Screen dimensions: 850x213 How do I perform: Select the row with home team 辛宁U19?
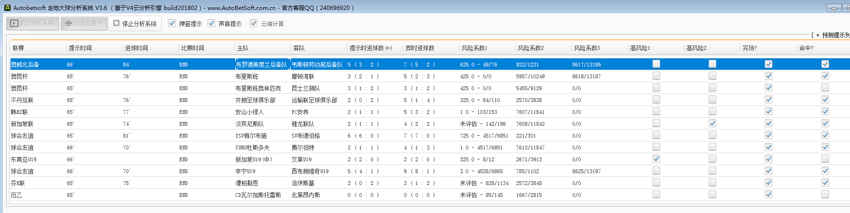coord(246,171)
